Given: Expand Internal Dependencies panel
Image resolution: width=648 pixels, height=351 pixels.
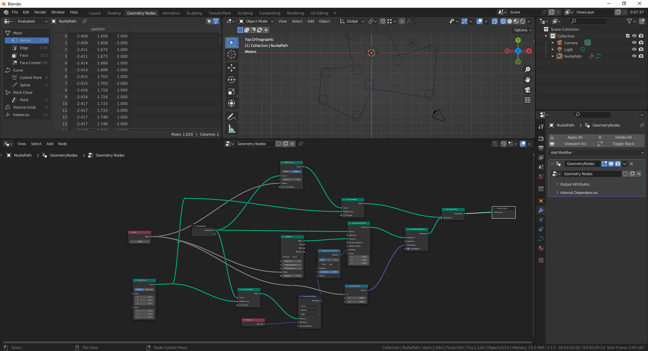Looking at the screenshot, I should pos(578,193).
